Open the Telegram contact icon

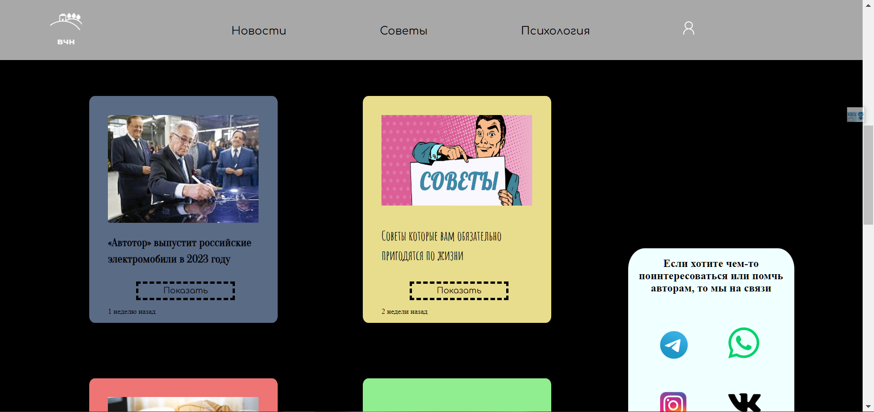pyautogui.click(x=674, y=345)
